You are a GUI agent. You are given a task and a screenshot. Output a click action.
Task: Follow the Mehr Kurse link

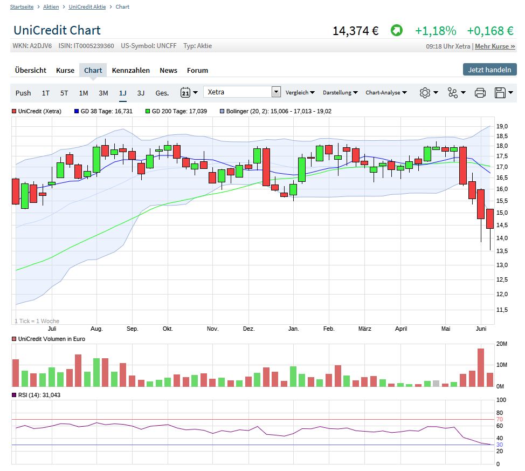495,46
